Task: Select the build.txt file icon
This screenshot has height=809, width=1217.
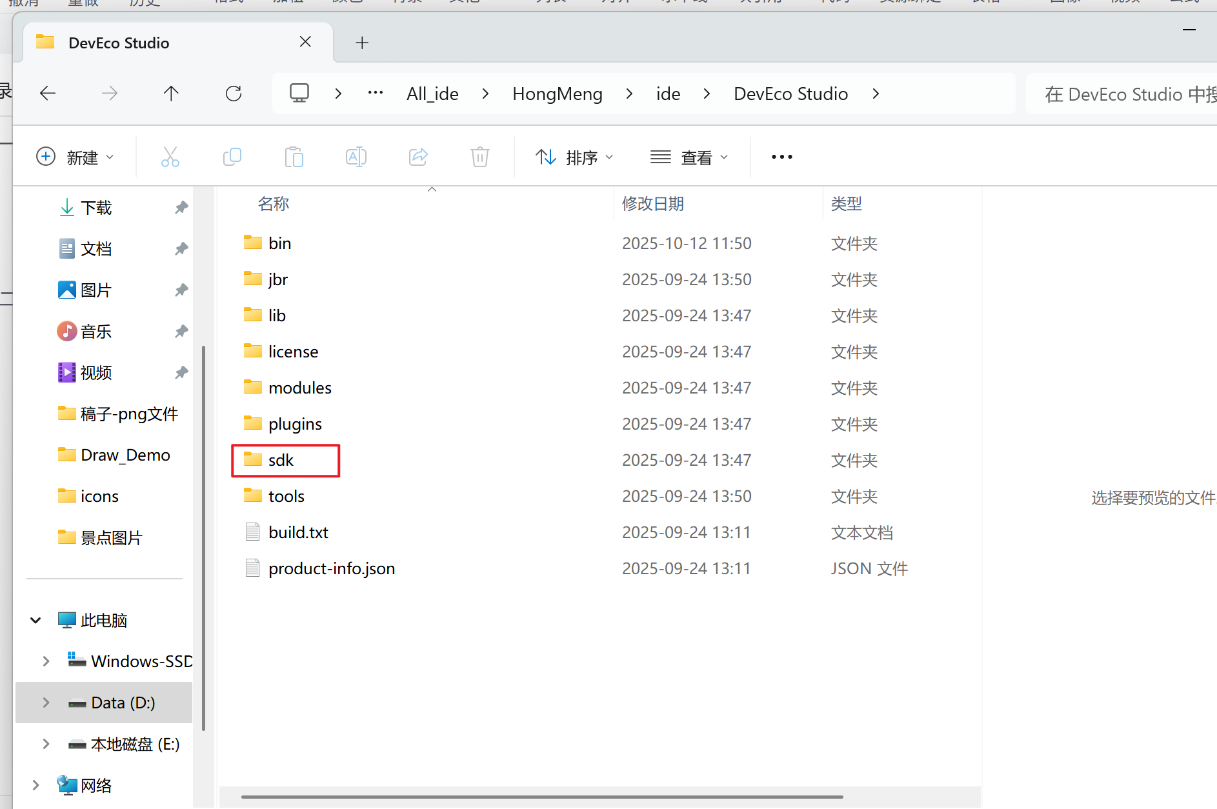Action: click(x=253, y=532)
